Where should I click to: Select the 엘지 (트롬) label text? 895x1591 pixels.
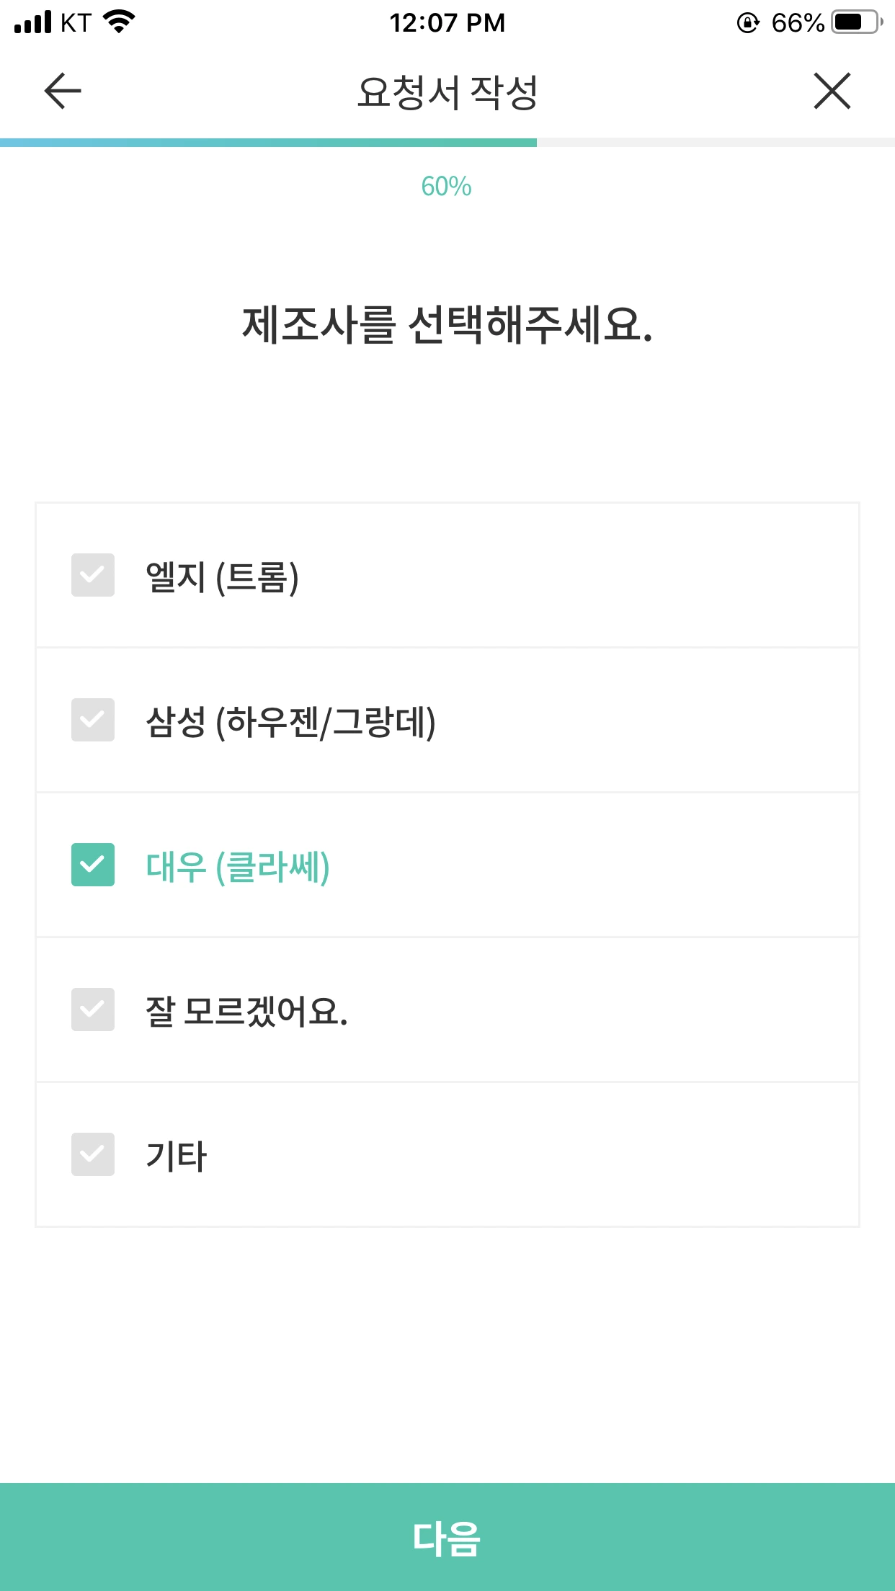pos(222,577)
